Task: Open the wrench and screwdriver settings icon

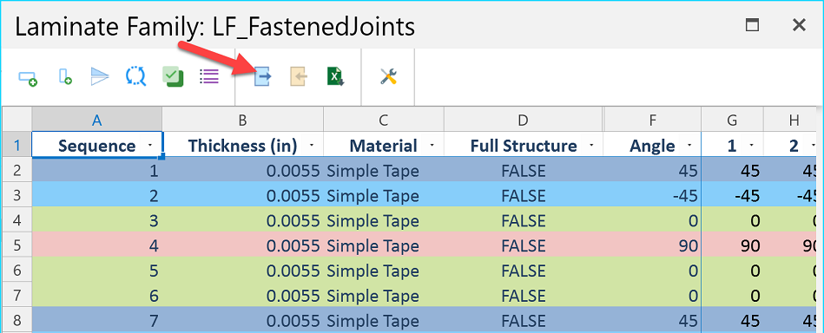Action: (x=388, y=76)
